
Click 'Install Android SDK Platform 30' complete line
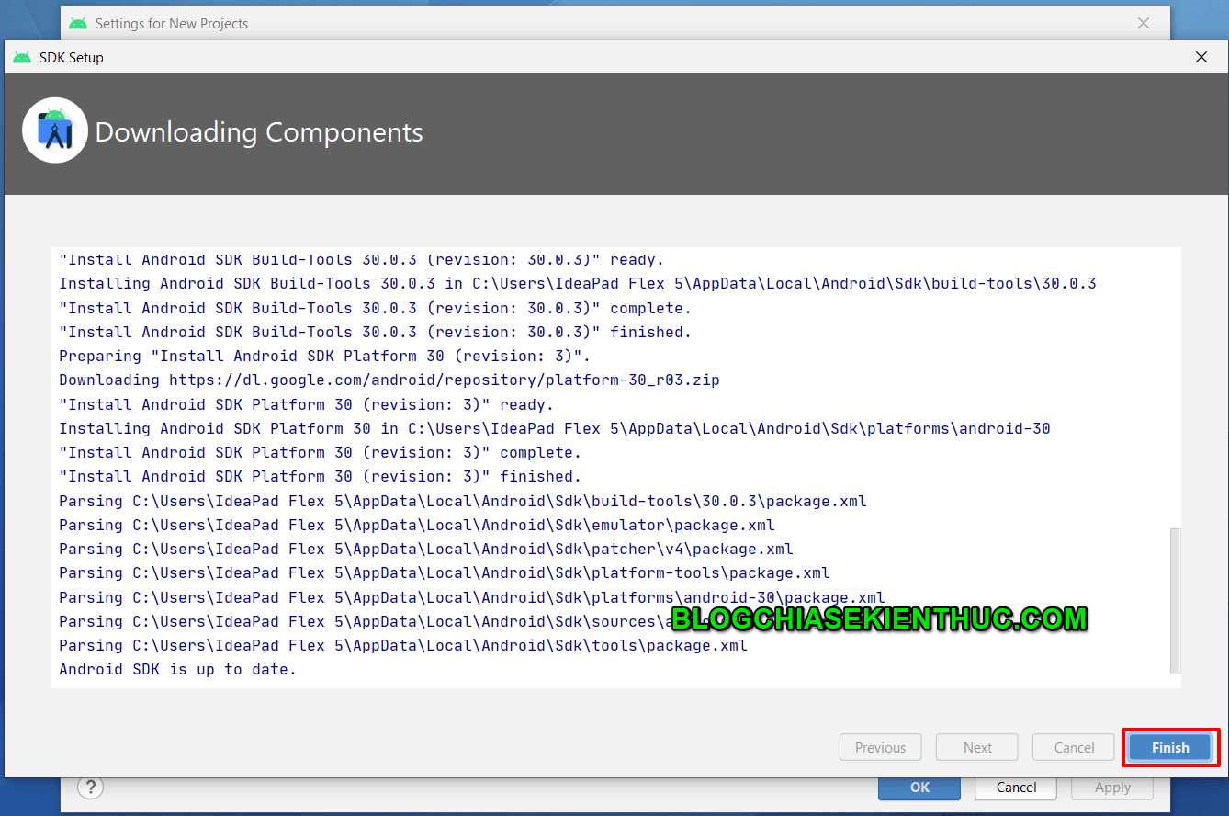[321, 452]
